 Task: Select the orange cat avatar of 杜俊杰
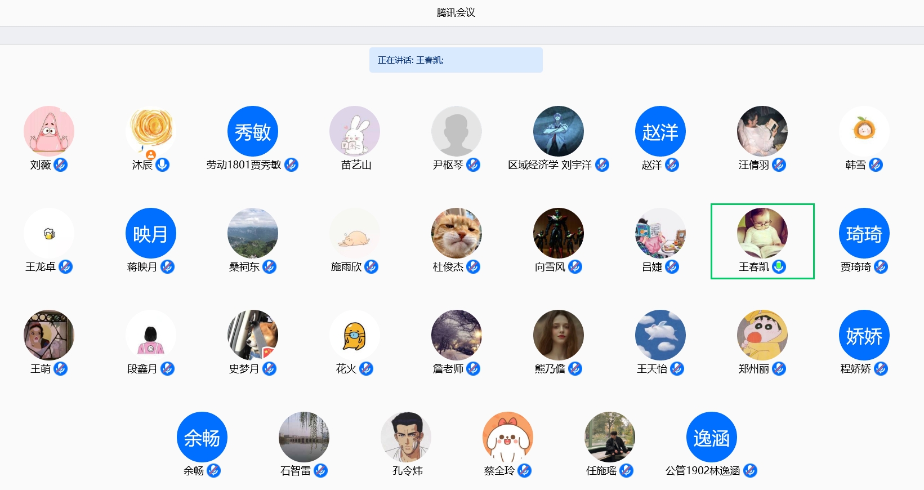[x=456, y=233]
